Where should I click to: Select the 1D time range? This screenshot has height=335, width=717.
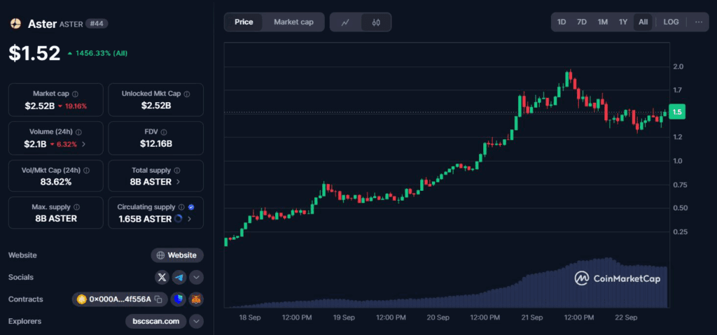pos(562,22)
